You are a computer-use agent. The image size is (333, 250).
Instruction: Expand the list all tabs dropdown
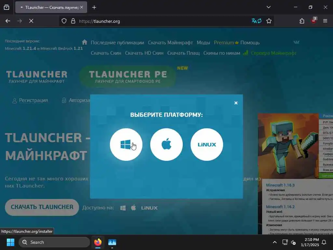[x=268, y=7]
